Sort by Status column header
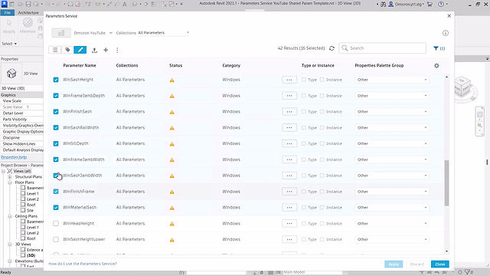 click(x=175, y=65)
